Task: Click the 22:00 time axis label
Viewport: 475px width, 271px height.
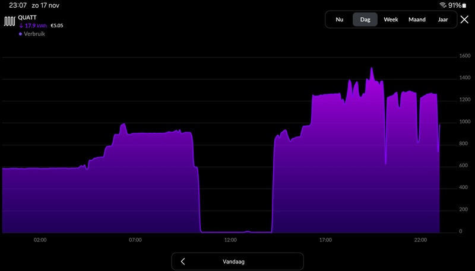Action: (x=420, y=240)
